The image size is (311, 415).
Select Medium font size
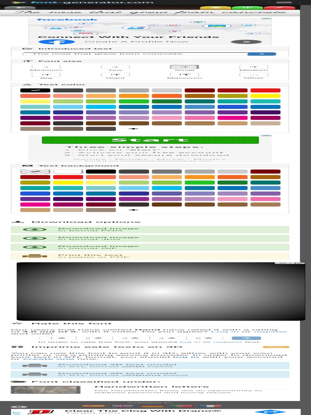254,67
